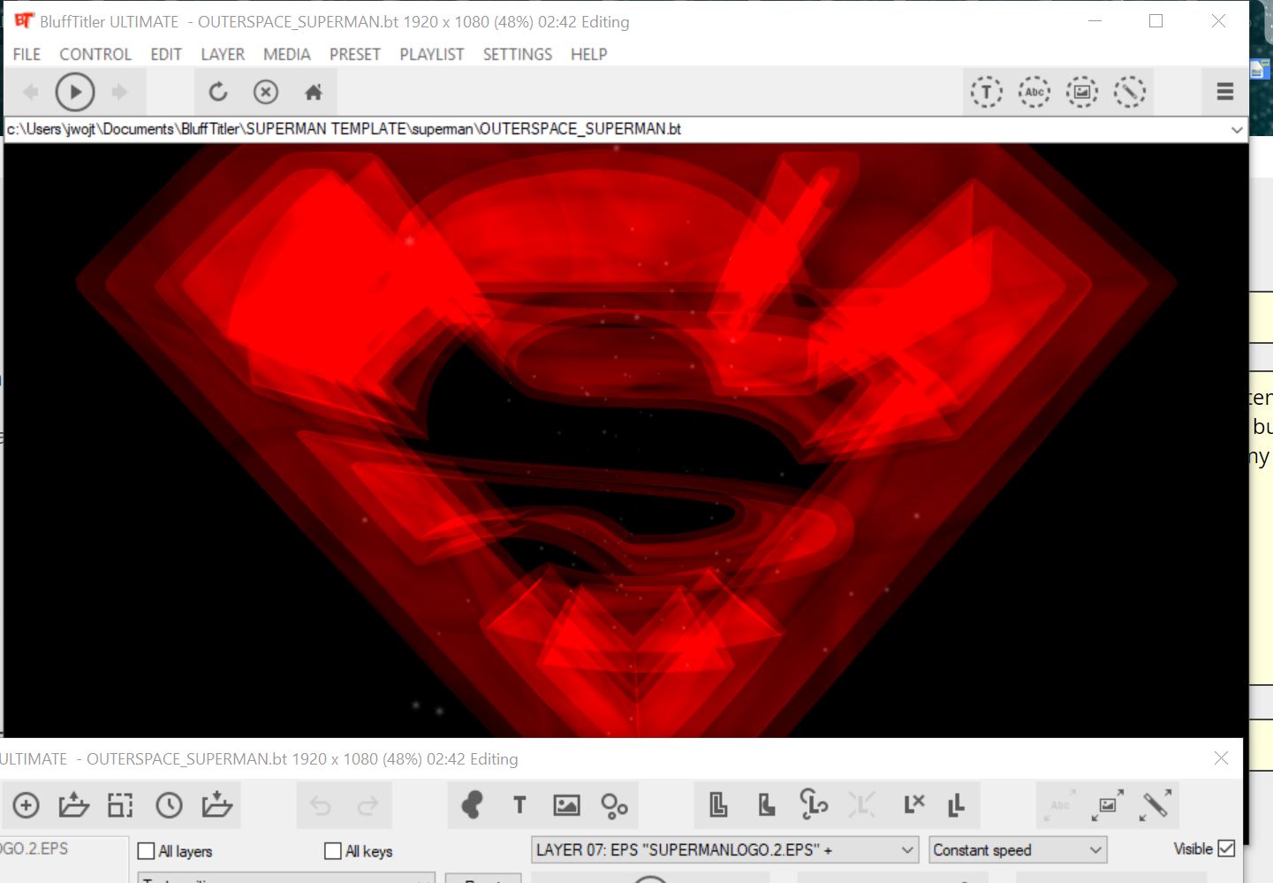Viewport: 1273px width, 883px height.
Task: Change texture with the picture icon
Action: coord(567,805)
